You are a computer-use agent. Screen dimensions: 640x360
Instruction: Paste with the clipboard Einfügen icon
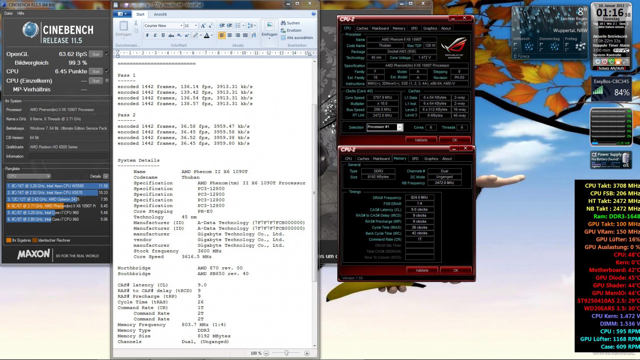click(123, 26)
